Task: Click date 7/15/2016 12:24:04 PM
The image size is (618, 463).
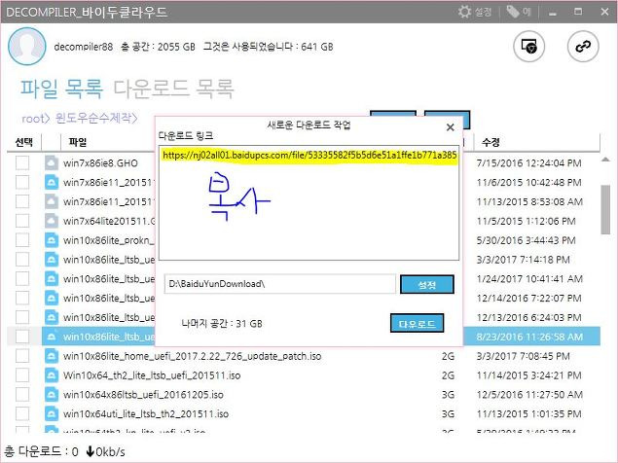Action: pyautogui.click(x=528, y=162)
